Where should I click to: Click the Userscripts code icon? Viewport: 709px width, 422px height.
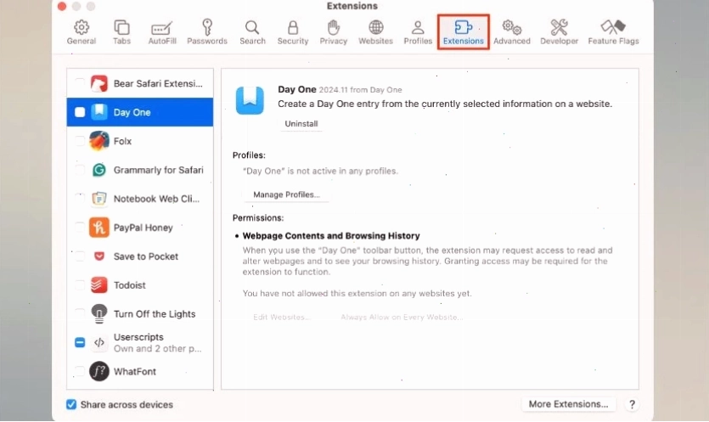tap(99, 342)
